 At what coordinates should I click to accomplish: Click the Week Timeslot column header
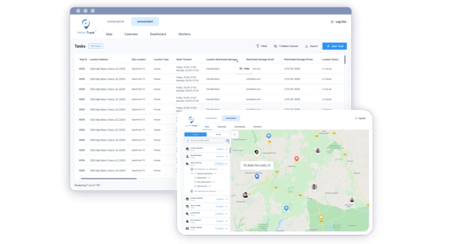(184, 60)
